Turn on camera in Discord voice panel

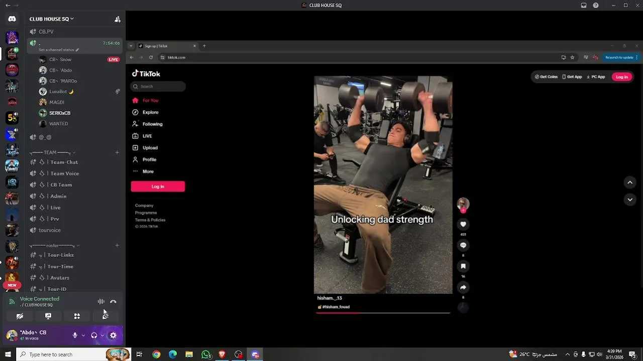tap(20, 316)
